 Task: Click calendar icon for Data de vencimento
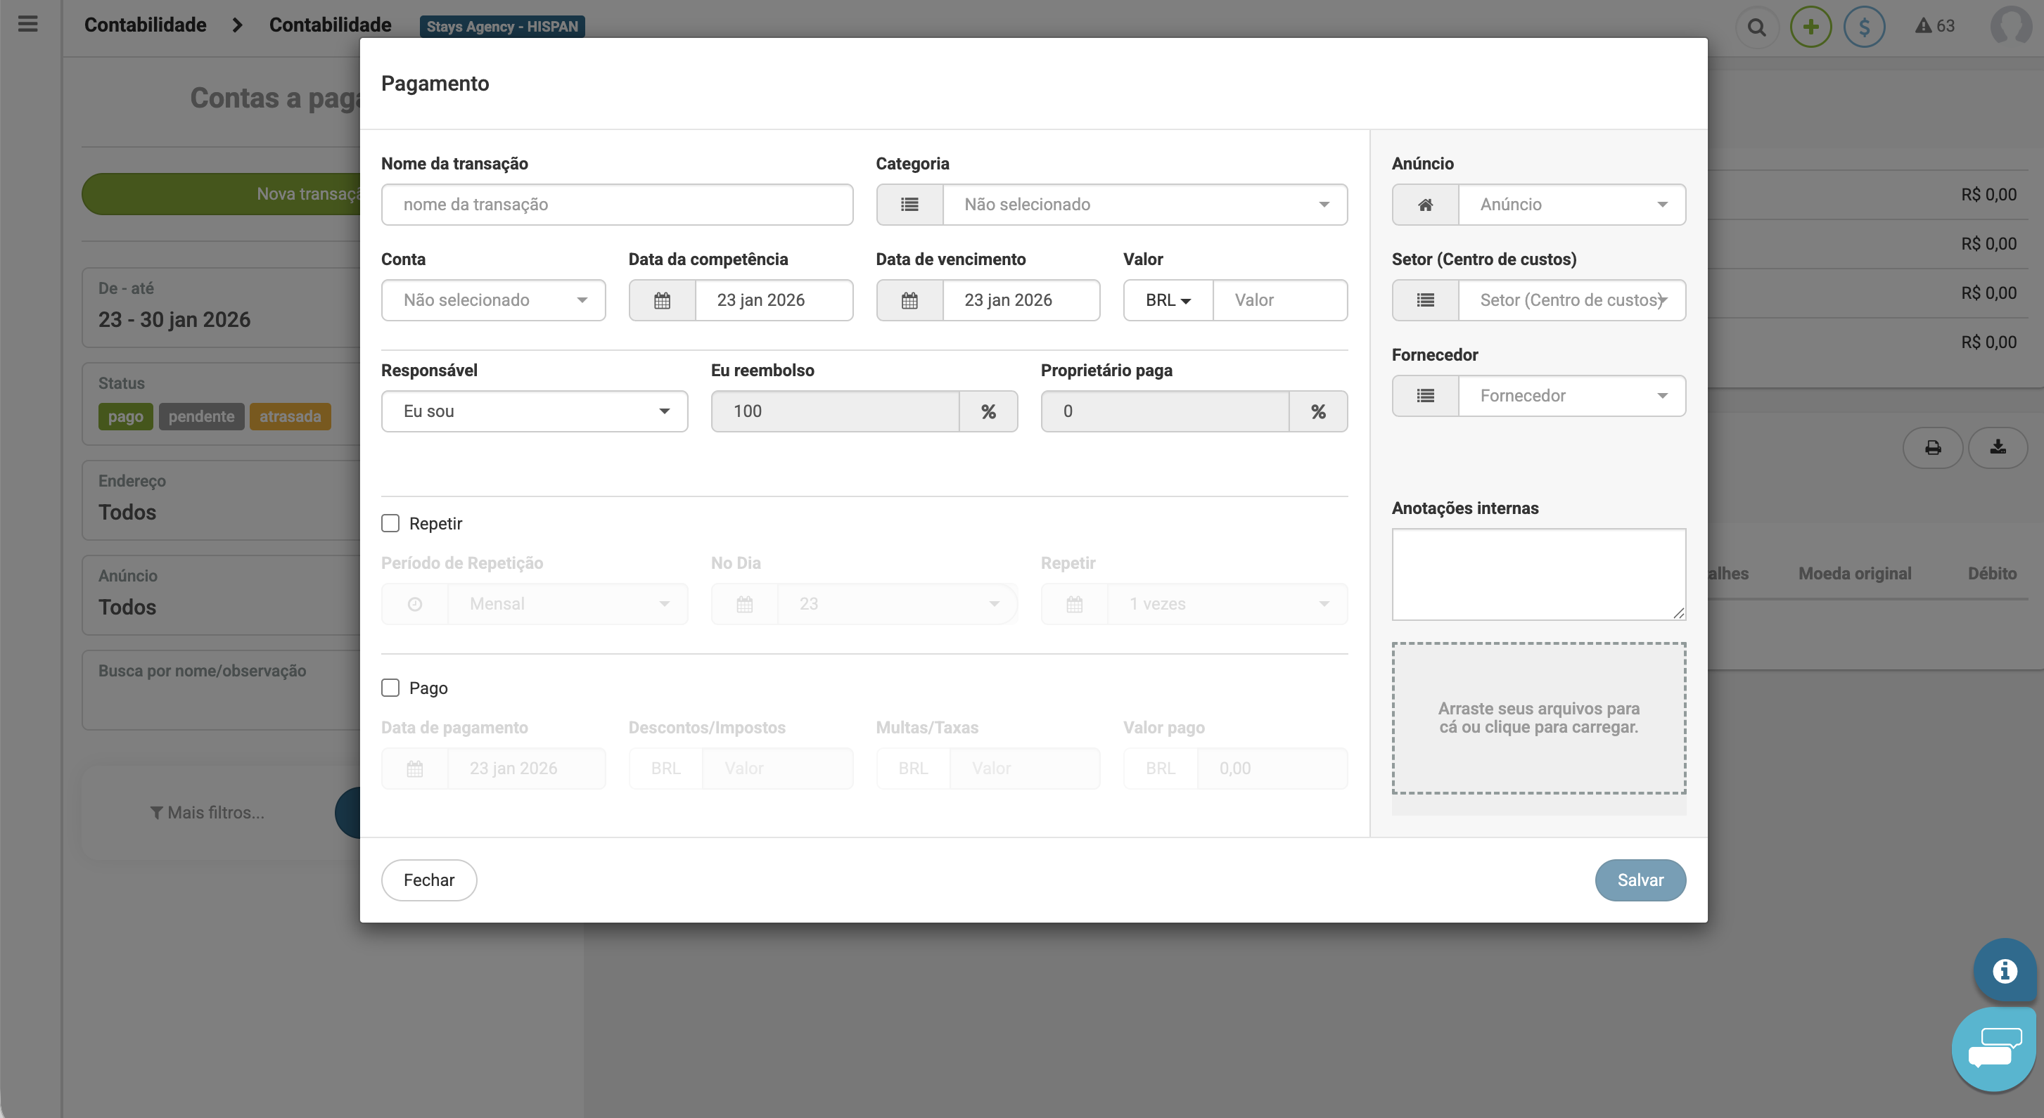pyautogui.click(x=909, y=301)
